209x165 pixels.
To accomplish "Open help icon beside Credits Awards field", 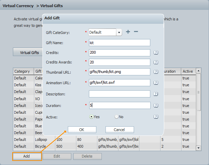I will coord(156,62).
